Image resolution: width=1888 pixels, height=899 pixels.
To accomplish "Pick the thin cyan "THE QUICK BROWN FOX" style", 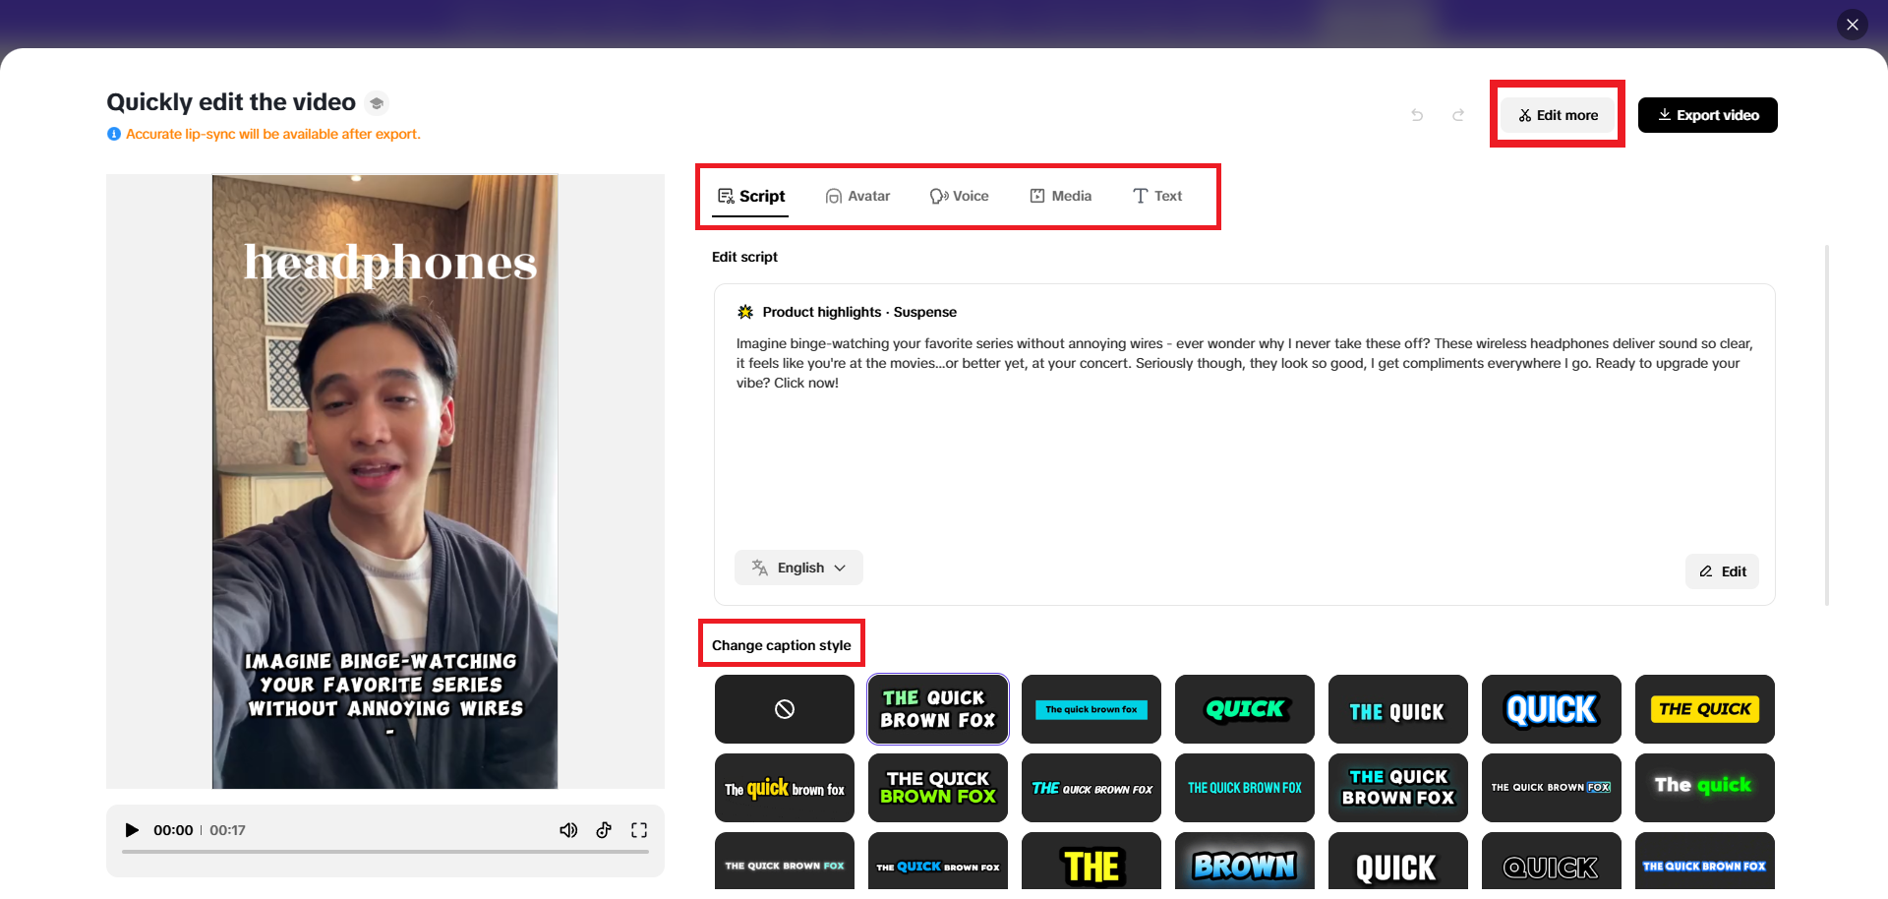I will tap(1245, 788).
